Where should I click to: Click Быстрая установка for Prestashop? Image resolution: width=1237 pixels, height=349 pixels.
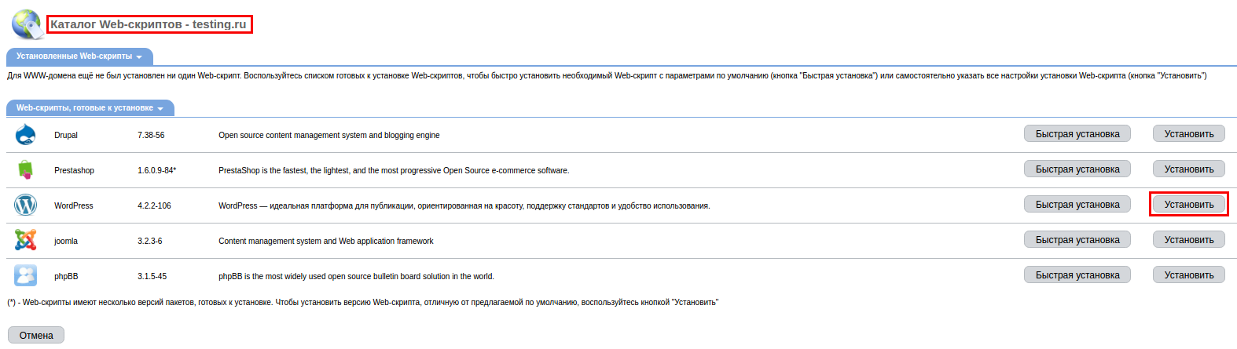[1077, 169]
